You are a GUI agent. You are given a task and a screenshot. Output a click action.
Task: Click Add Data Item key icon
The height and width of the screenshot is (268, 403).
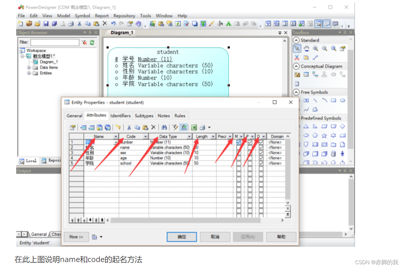(118, 127)
